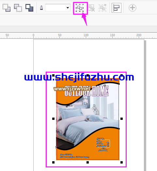Click the Ungroup Objects icon
Image resolution: width=157 pixels, height=171 pixels.
point(91,8)
